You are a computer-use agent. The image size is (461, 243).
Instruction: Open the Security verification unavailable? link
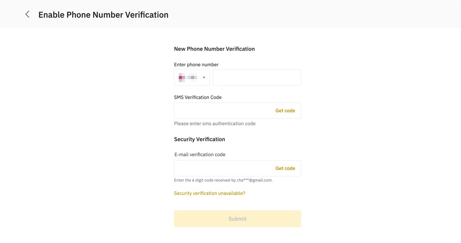coord(210,193)
